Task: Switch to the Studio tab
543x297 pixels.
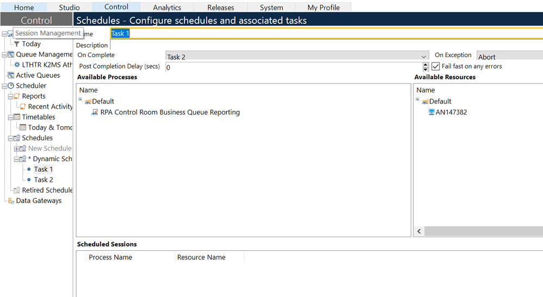Action: [69, 7]
